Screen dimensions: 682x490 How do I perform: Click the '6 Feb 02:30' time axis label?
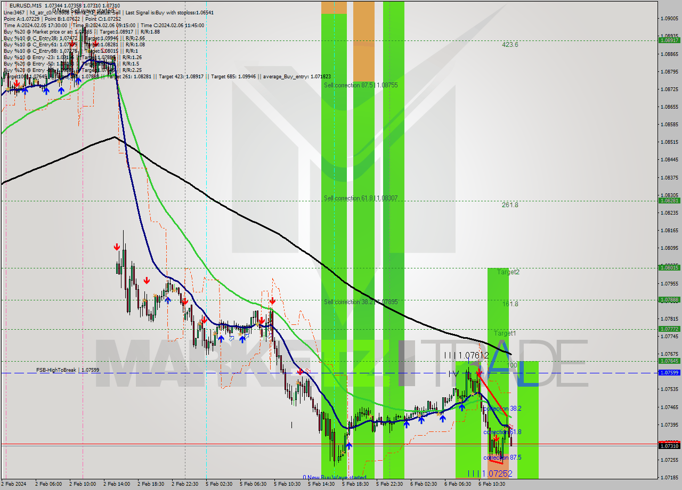[424, 484]
